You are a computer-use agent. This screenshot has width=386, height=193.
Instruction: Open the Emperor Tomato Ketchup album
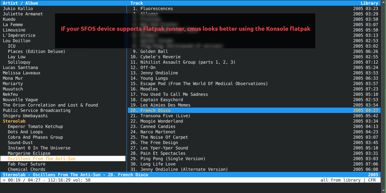(35, 127)
